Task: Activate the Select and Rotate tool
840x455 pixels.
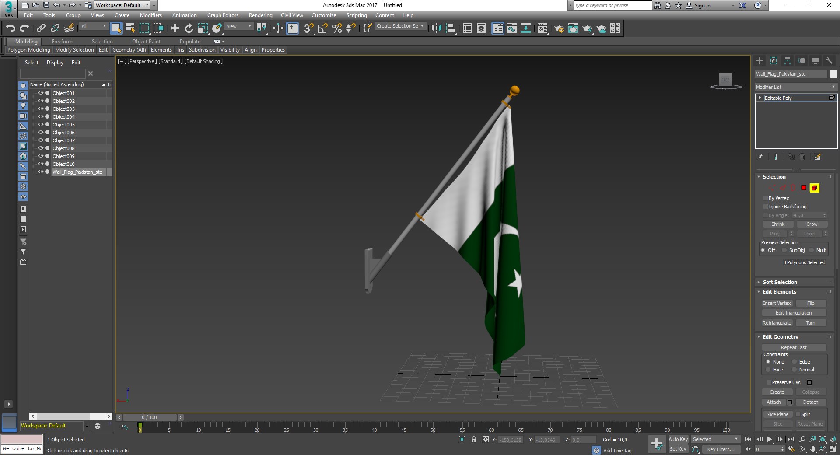Action: click(x=189, y=28)
